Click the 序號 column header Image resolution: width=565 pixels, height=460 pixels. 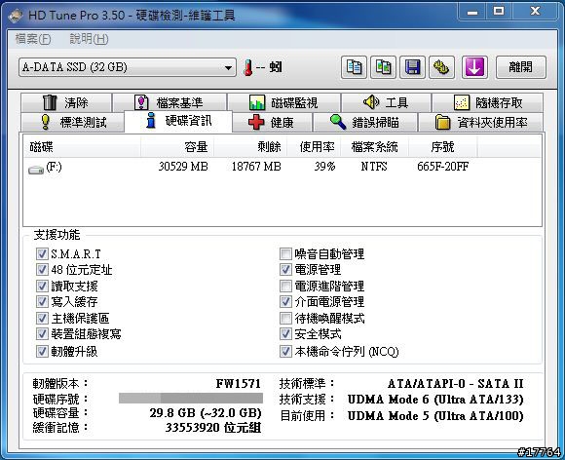[443, 147]
